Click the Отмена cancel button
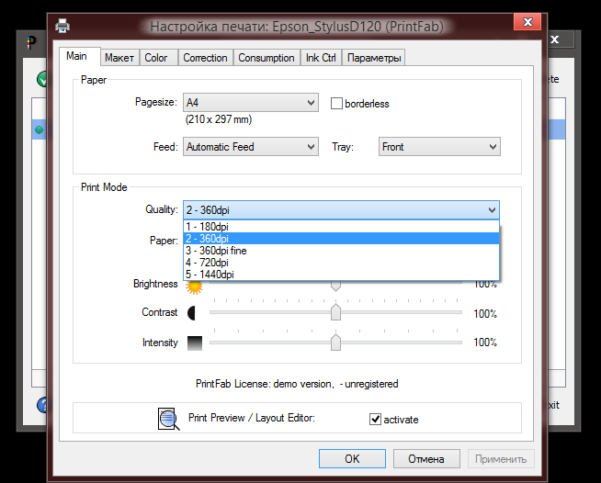 coord(426,459)
